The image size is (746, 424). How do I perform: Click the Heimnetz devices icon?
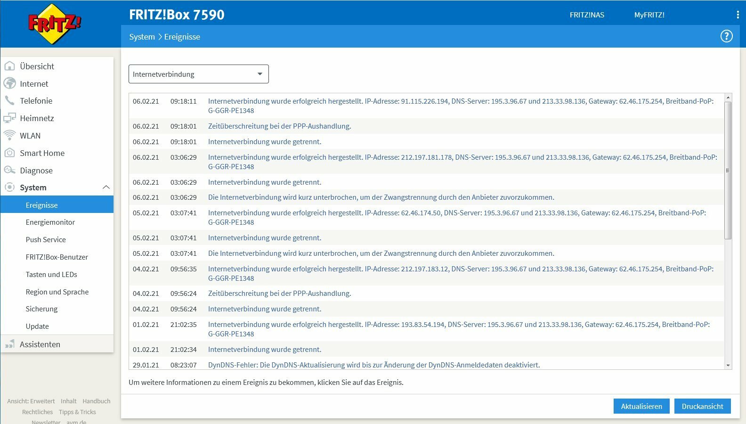pyautogui.click(x=9, y=118)
